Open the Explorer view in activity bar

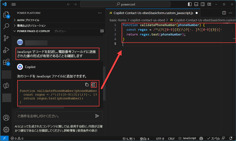pos(6,15)
